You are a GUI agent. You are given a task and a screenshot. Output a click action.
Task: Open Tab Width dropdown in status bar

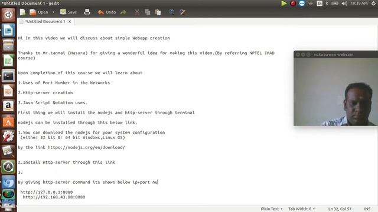click(x=302, y=209)
